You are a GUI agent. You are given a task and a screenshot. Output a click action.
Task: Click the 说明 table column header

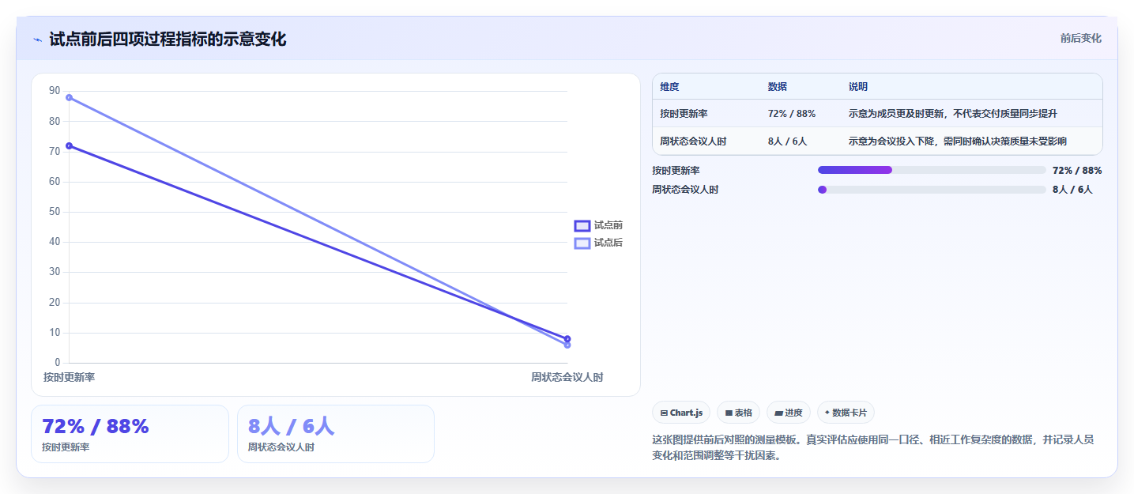[858, 87]
